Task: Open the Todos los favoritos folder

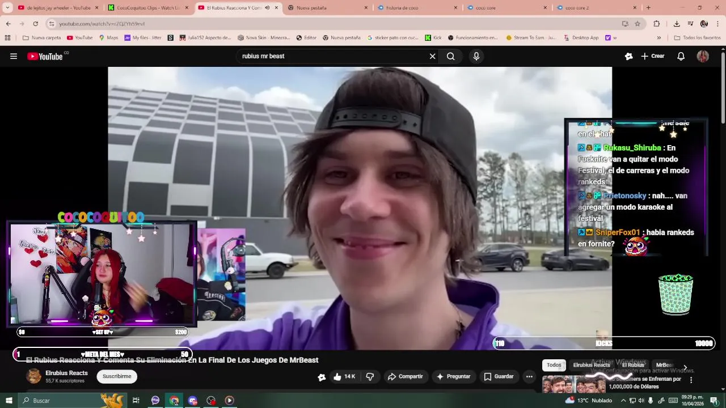Action: click(697, 38)
